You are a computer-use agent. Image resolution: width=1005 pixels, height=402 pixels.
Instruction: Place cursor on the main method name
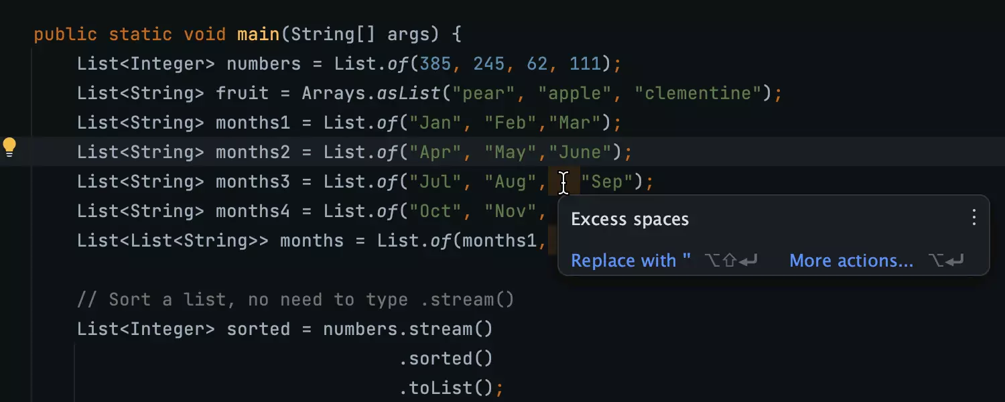pyautogui.click(x=258, y=34)
